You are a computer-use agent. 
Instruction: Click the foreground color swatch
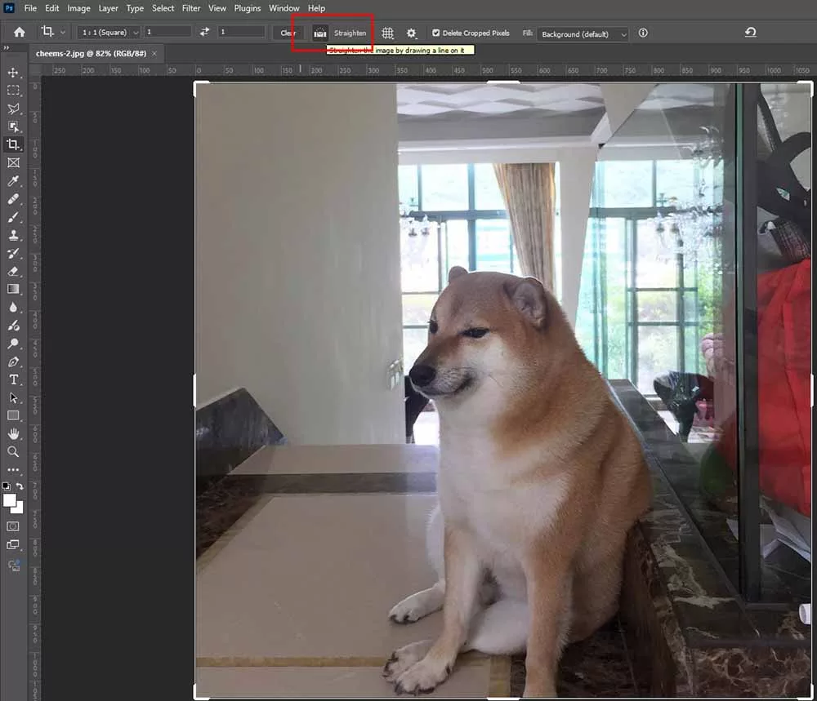tap(10, 499)
